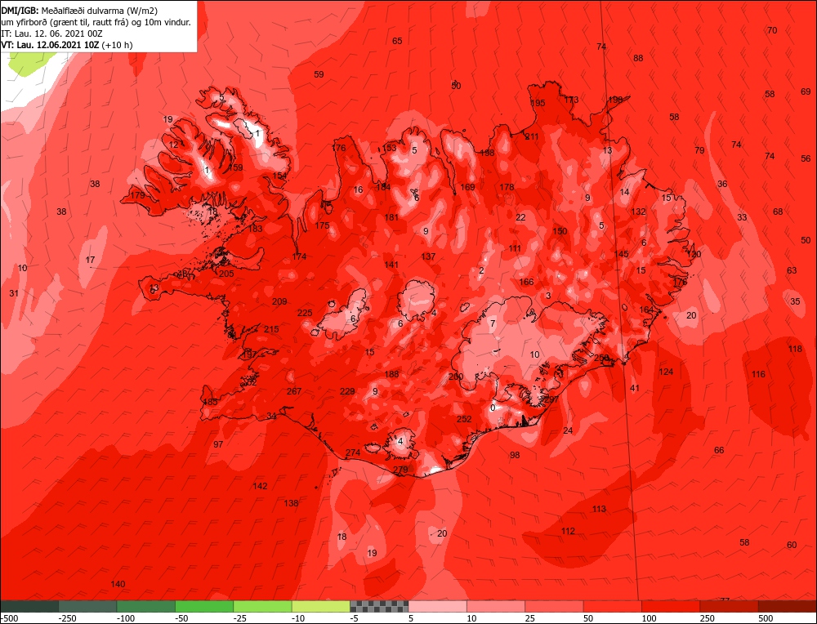817x624 pixels.
Task: Click the ocean value '124'
Action: click(666, 372)
